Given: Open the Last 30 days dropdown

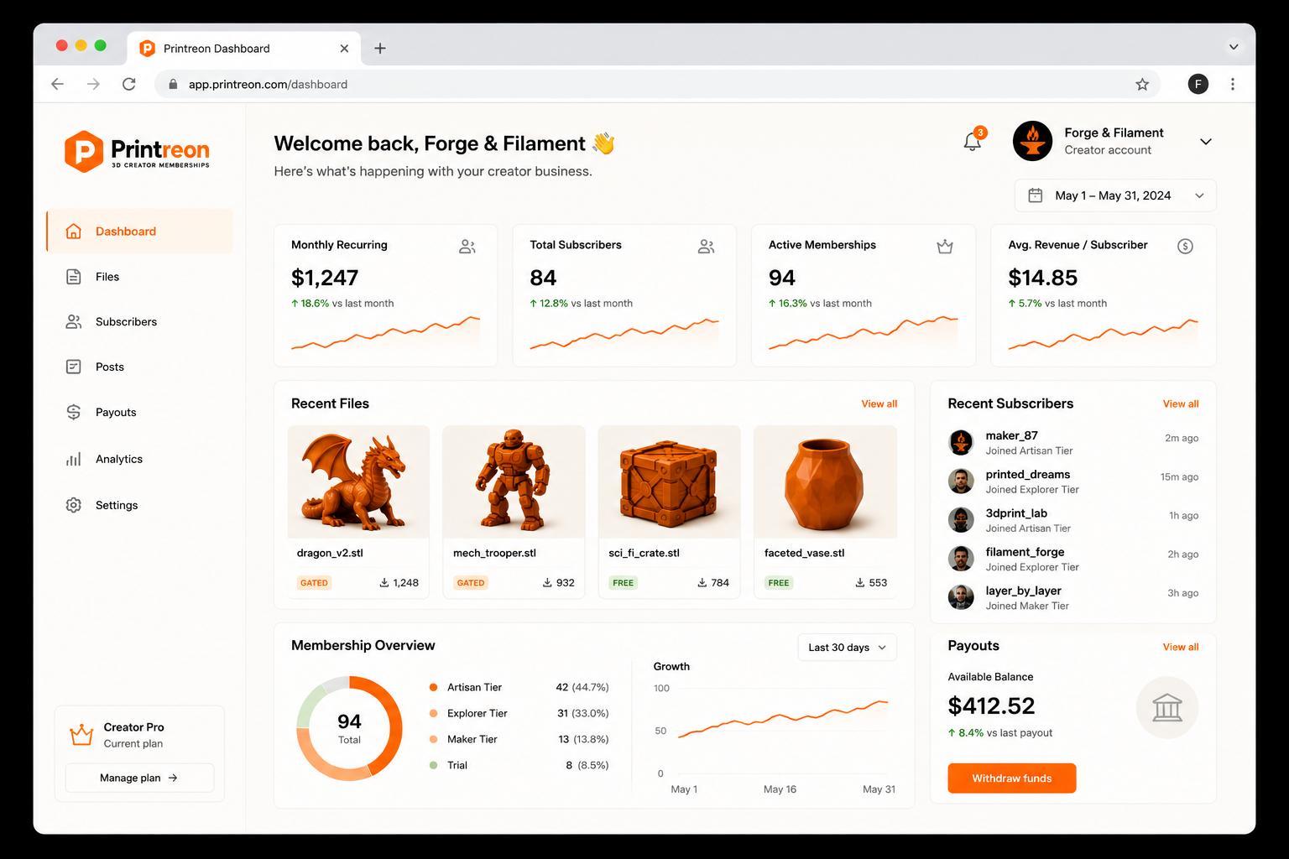Looking at the screenshot, I should pyautogui.click(x=847, y=648).
